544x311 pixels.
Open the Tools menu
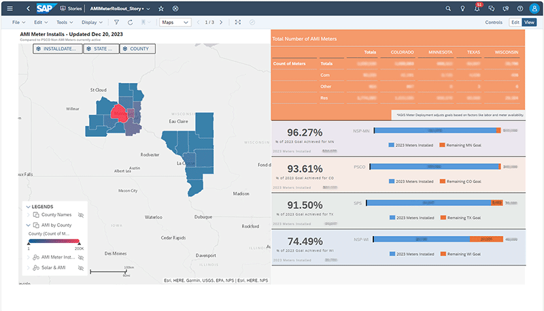coord(63,22)
